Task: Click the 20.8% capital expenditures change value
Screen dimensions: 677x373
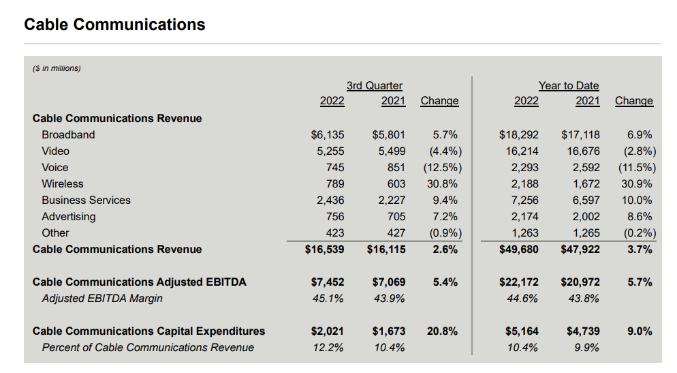Action: point(442,331)
